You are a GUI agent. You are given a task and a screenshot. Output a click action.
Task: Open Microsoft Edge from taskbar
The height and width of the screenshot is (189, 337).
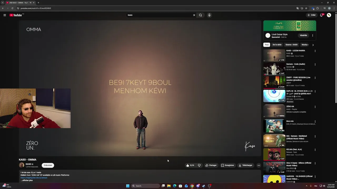click(175, 186)
